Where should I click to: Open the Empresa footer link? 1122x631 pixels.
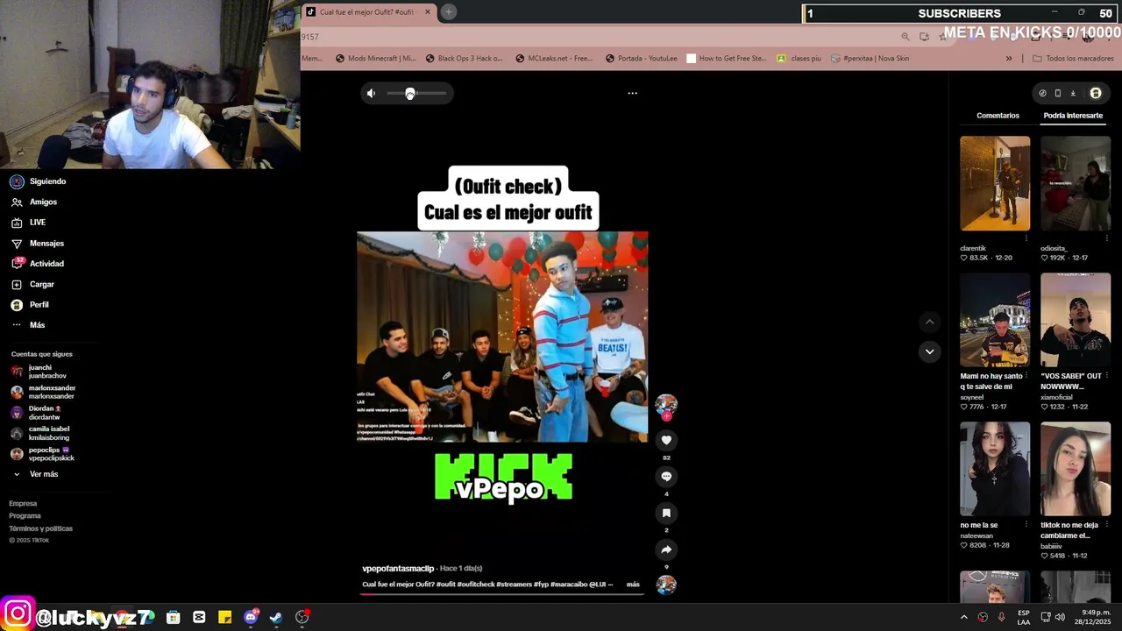pos(23,503)
